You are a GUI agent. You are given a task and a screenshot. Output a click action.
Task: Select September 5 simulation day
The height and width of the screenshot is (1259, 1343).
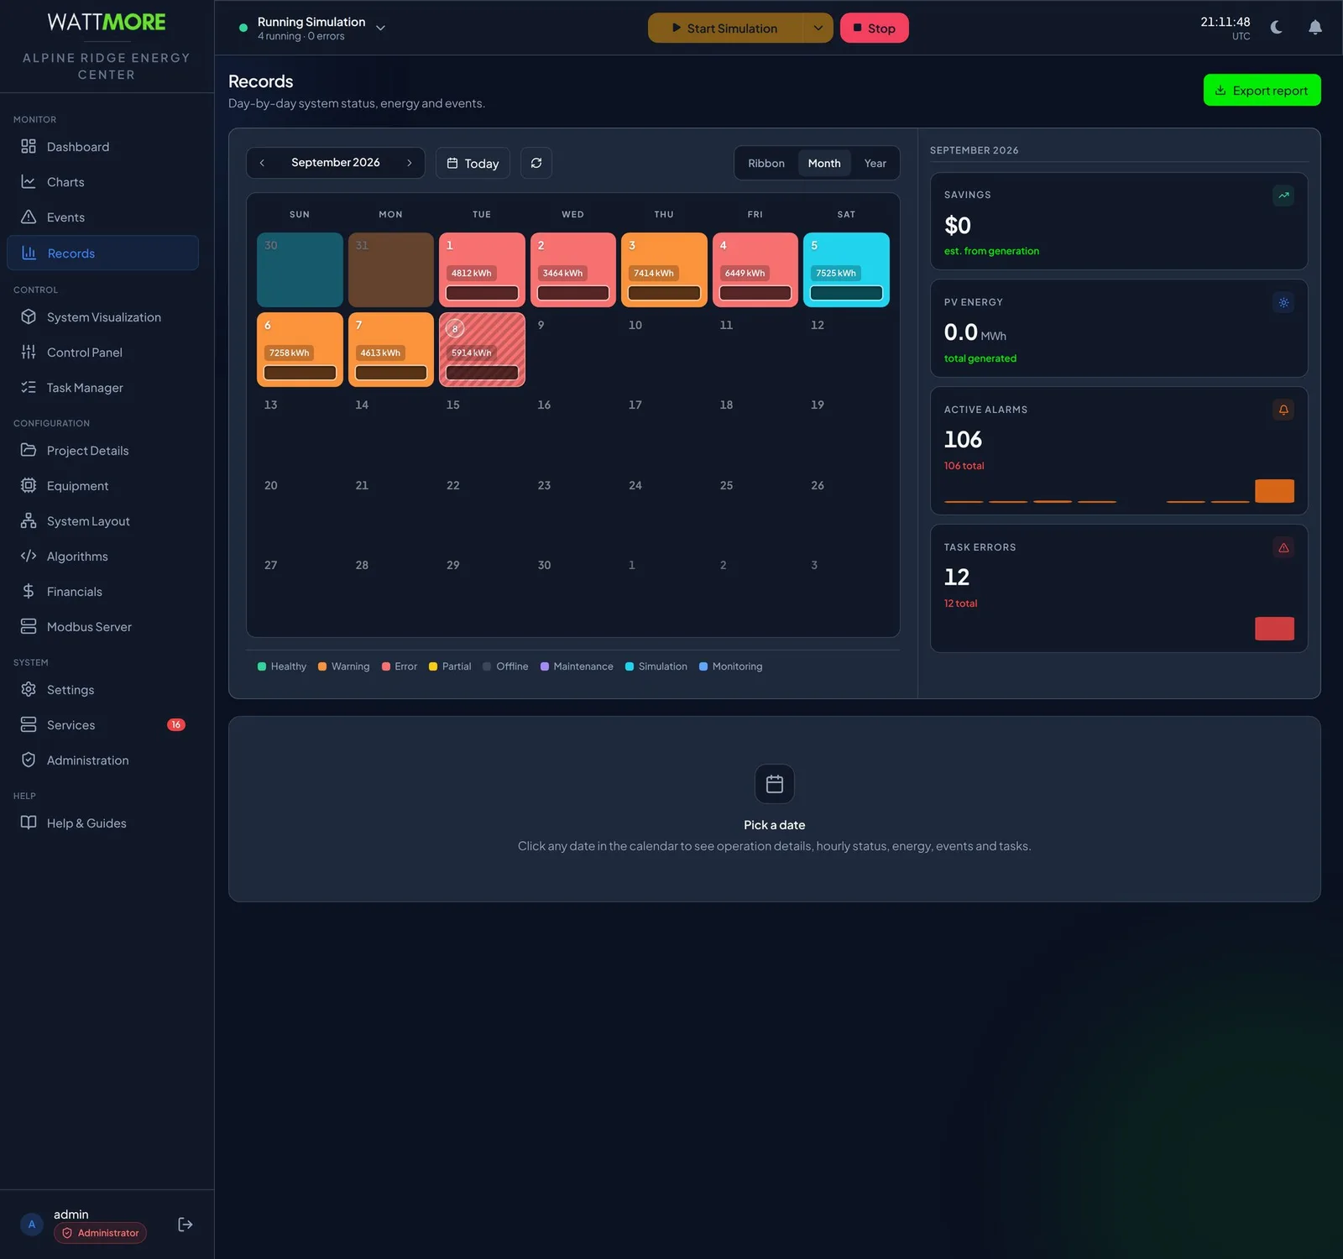click(x=846, y=269)
